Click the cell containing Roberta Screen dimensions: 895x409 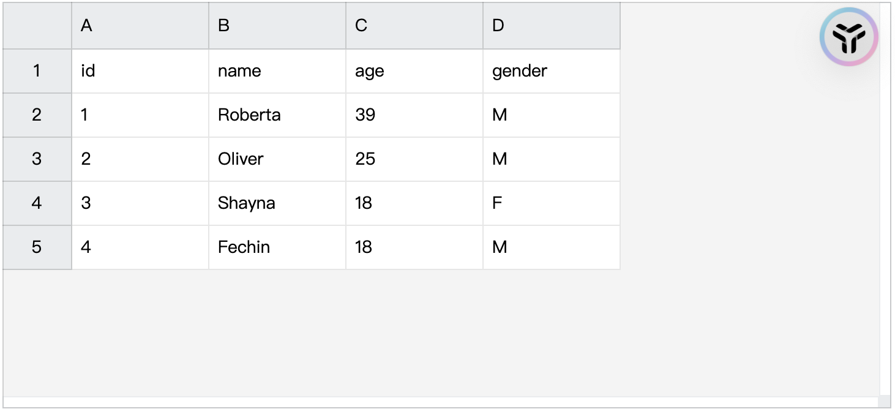tap(277, 115)
